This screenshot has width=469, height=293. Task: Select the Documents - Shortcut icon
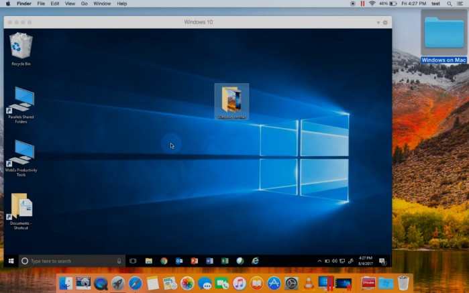tap(21, 211)
